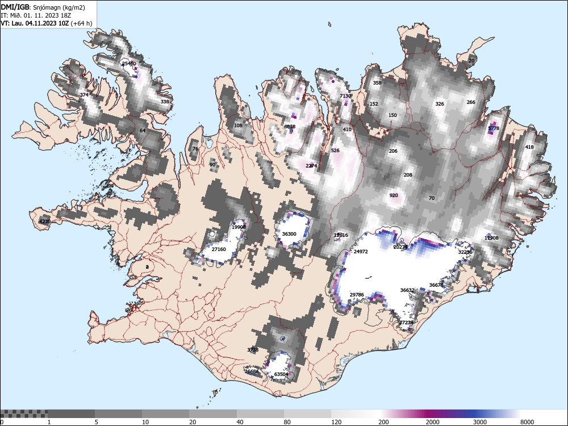
Task: Click the map value 206
Action: click(x=393, y=151)
